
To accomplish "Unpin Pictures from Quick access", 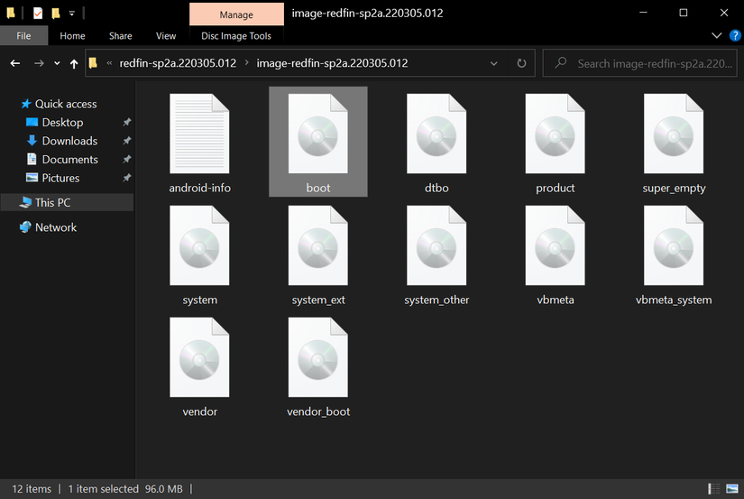I will click(126, 178).
